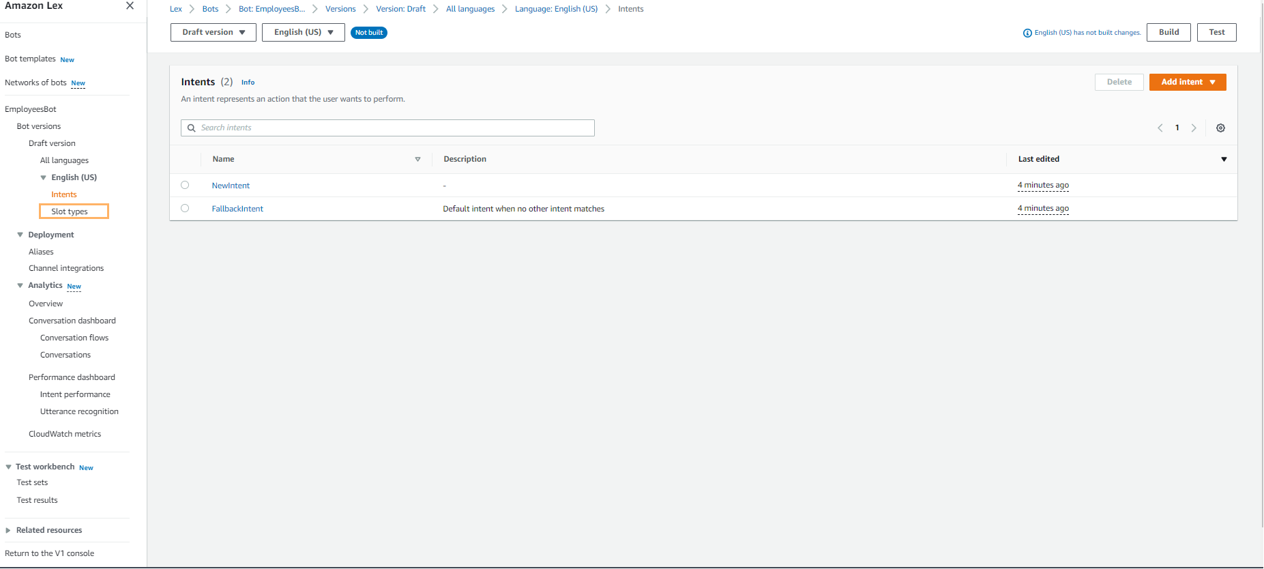
Task: Open table preferences gear icon
Action: pos(1220,128)
